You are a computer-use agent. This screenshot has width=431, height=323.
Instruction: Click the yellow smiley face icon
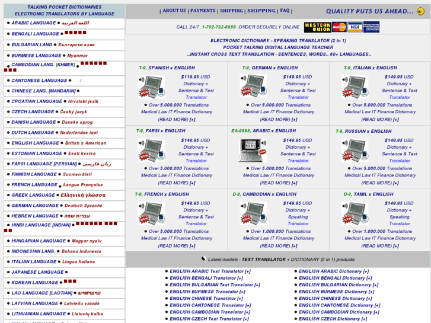pyautogui.click(x=421, y=11)
